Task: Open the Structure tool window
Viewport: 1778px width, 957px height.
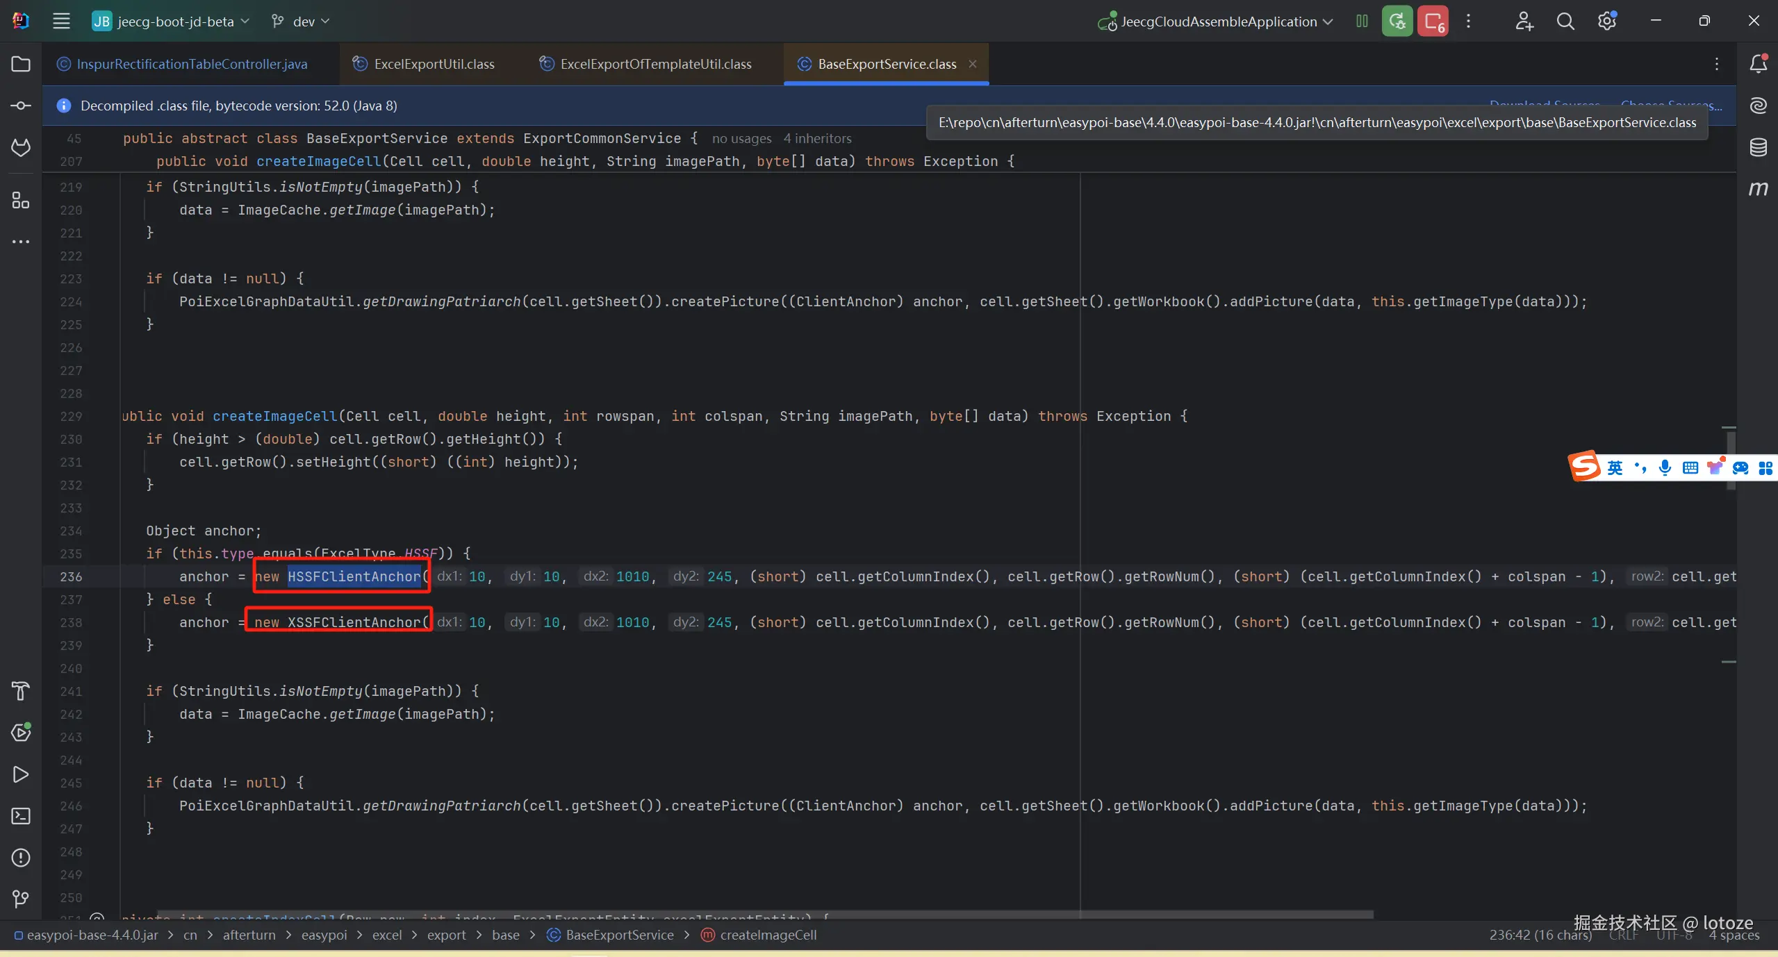Action: 21,201
